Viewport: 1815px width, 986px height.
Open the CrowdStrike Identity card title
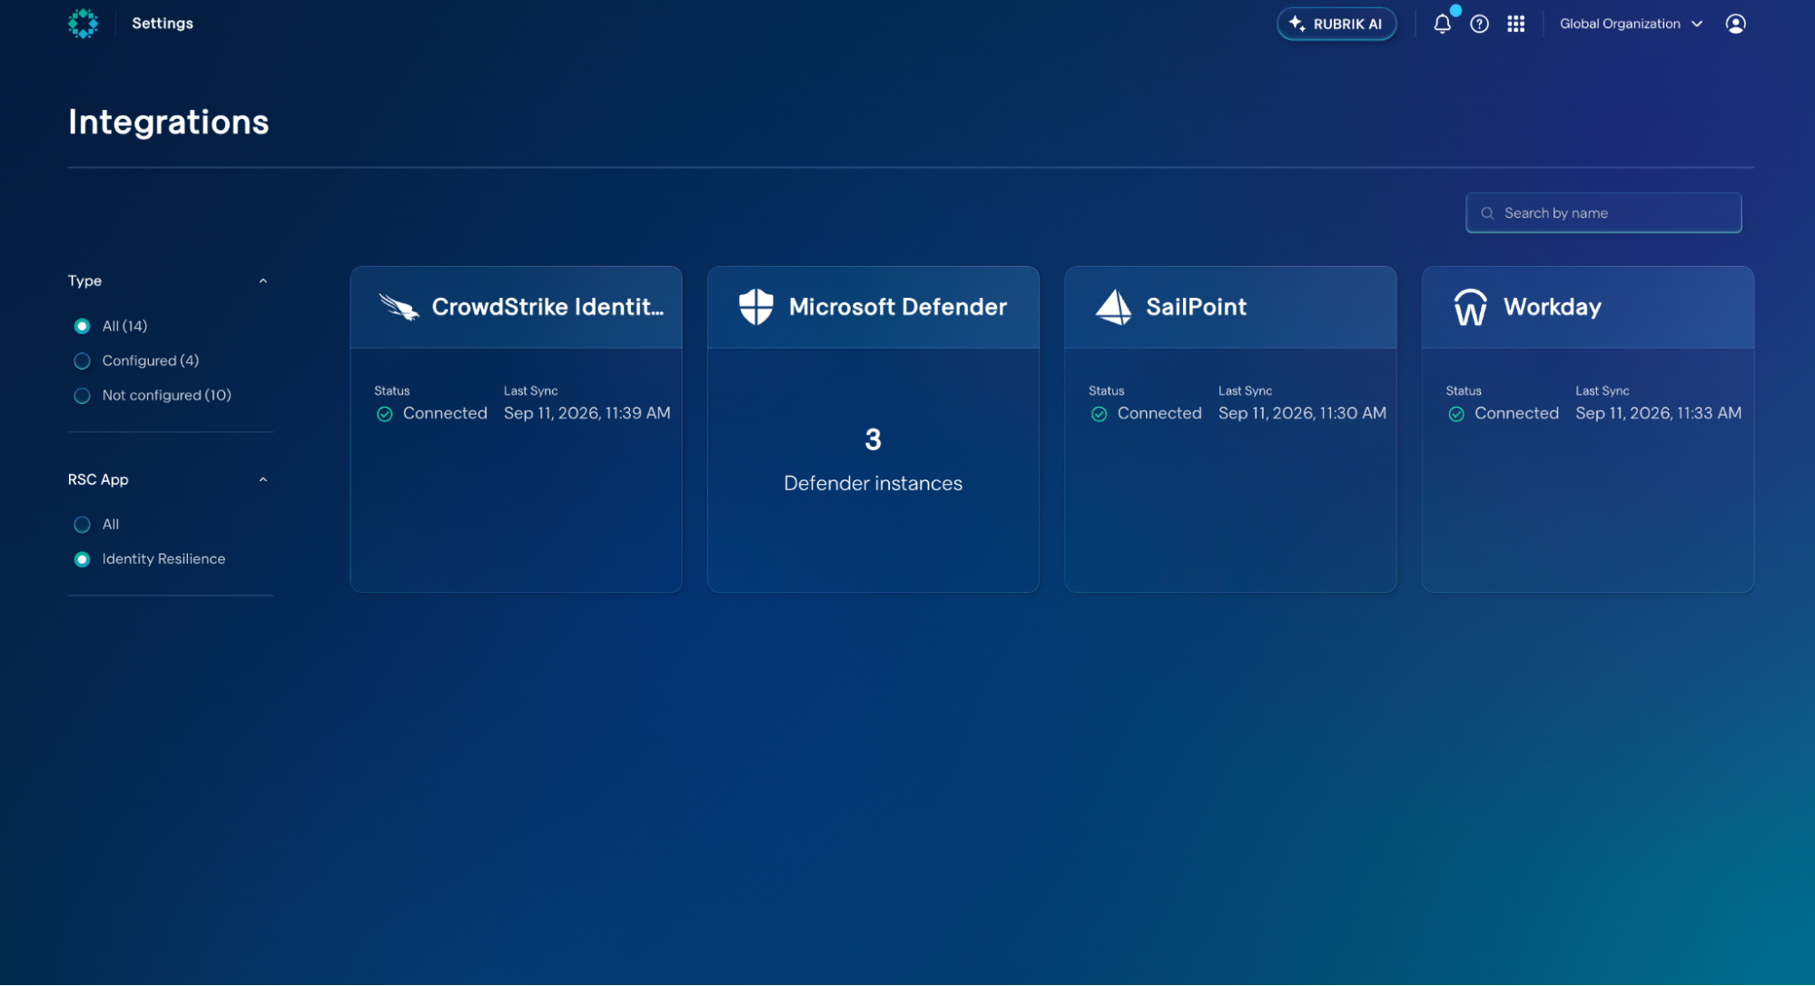[x=547, y=307]
